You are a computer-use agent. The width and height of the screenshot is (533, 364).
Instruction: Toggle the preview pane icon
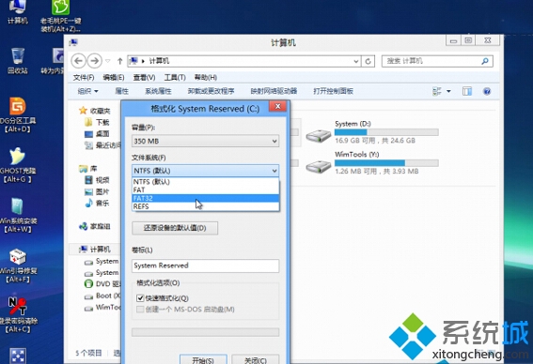(467, 91)
